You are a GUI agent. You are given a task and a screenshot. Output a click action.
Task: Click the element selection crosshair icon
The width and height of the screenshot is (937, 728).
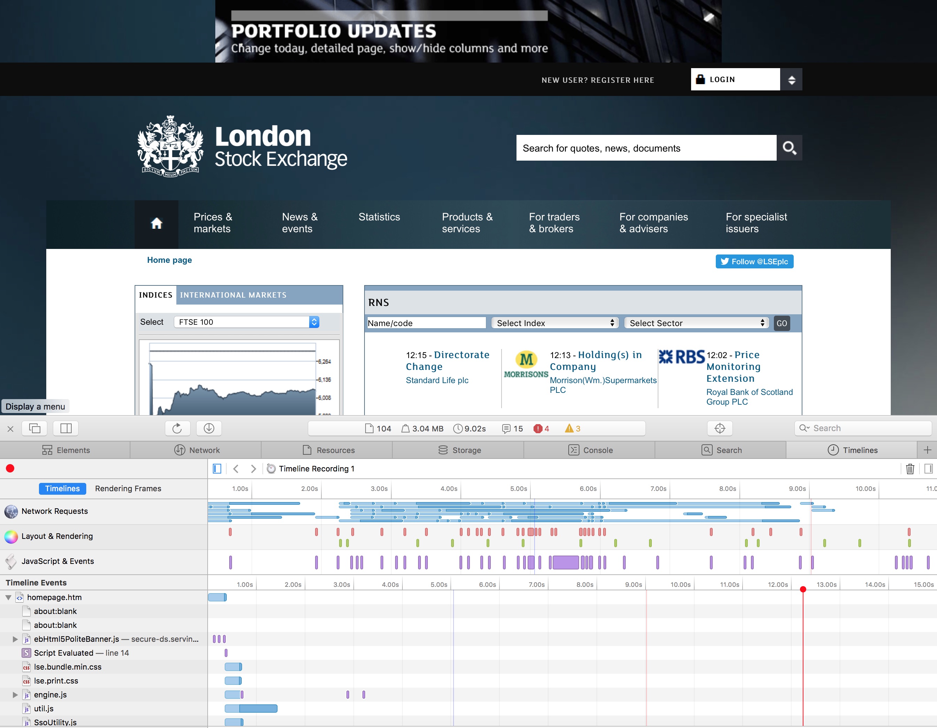[x=720, y=428]
